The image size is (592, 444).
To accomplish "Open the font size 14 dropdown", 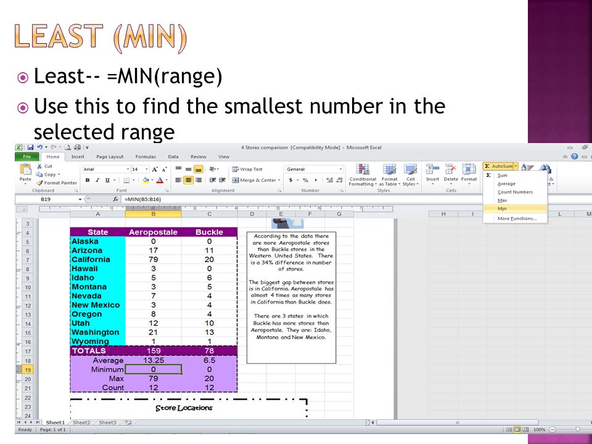I will click(x=146, y=169).
